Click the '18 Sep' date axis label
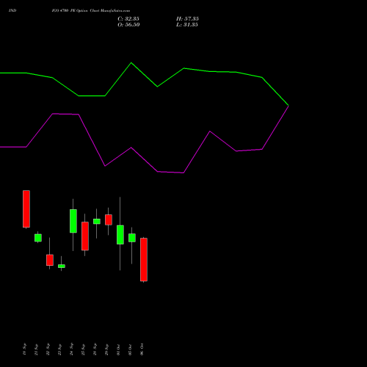This screenshot has width=367, height=367. (24, 349)
